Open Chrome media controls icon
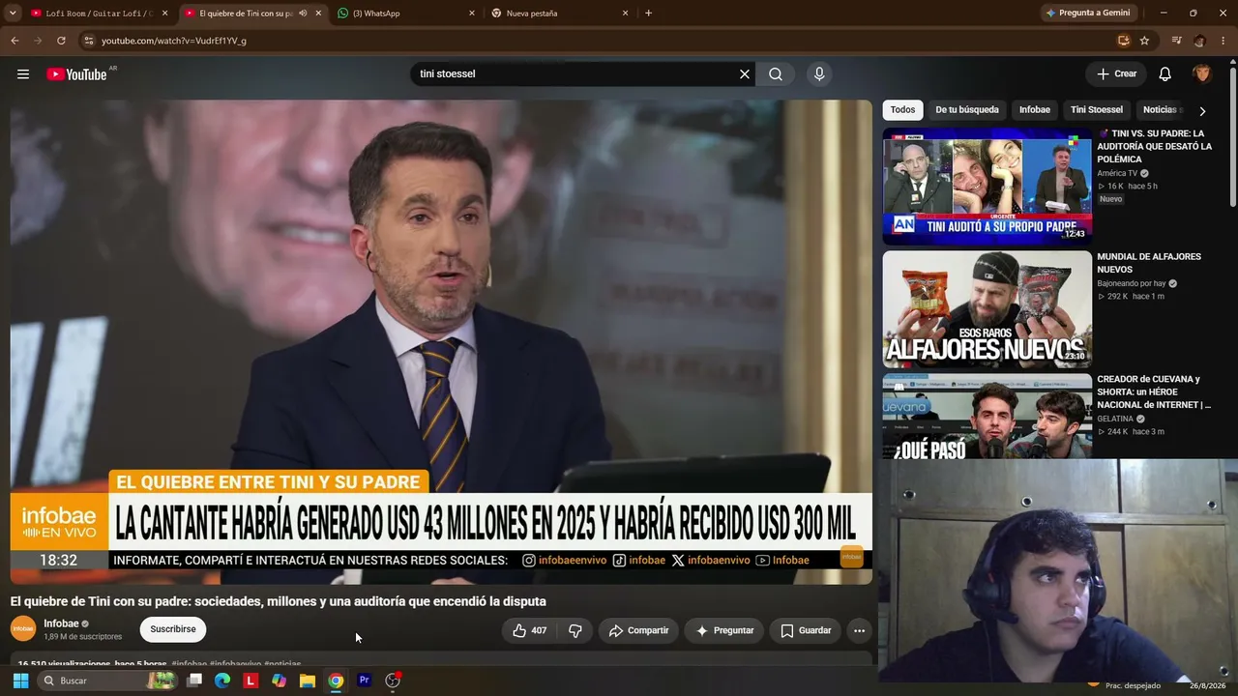Image resolution: width=1238 pixels, height=696 pixels. click(x=1176, y=41)
